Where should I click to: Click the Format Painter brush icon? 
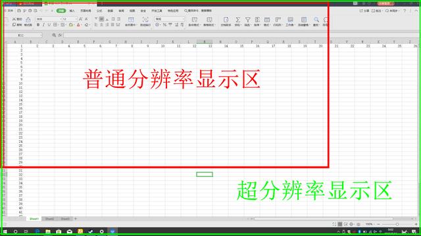coord(28,20)
